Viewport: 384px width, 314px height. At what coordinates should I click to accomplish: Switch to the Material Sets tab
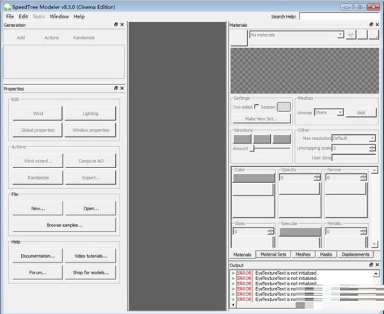274,254
